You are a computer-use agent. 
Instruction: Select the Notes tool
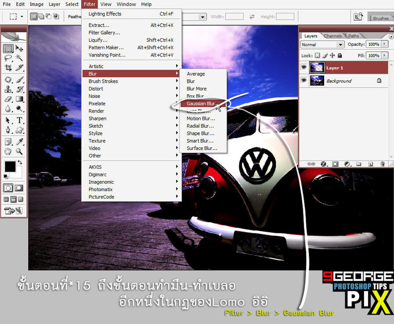(x=8, y=142)
